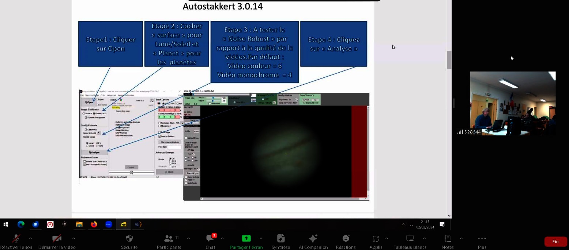This screenshot has height=250, width=569.
Task: Expand the Participants options arrow
Action: click(x=188, y=238)
